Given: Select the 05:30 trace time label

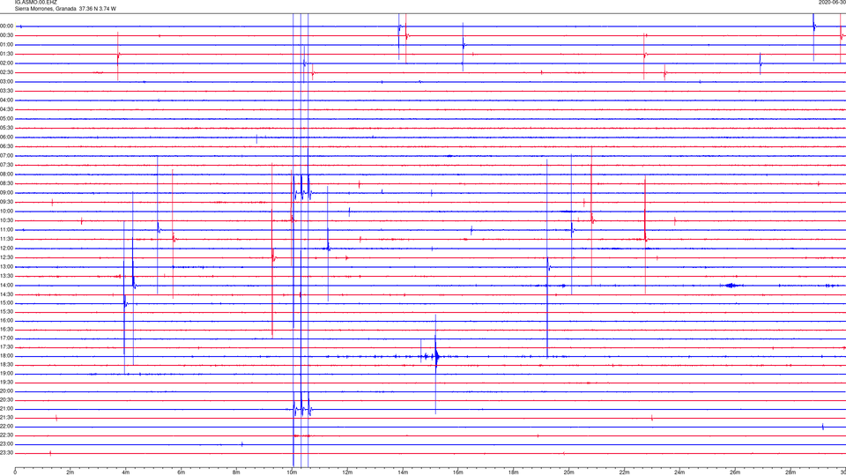Looking at the screenshot, I should tap(6, 128).
